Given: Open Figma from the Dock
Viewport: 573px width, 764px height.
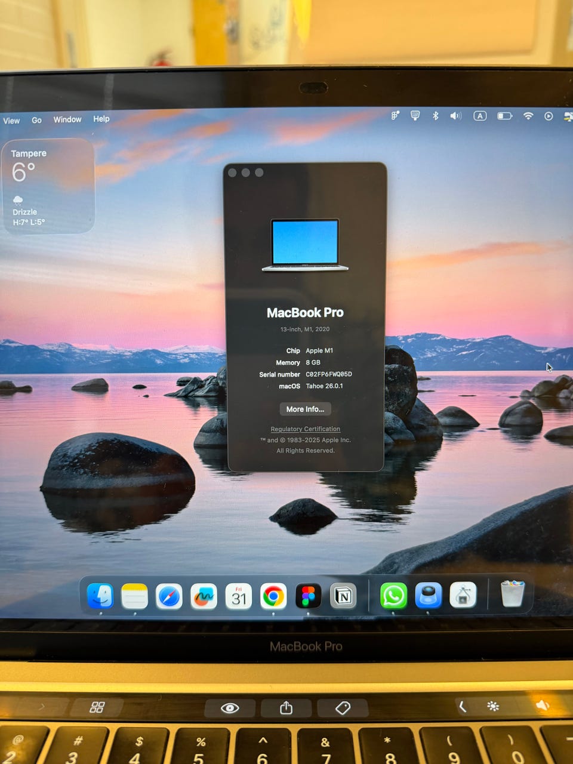Looking at the screenshot, I should (x=308, y=596).
